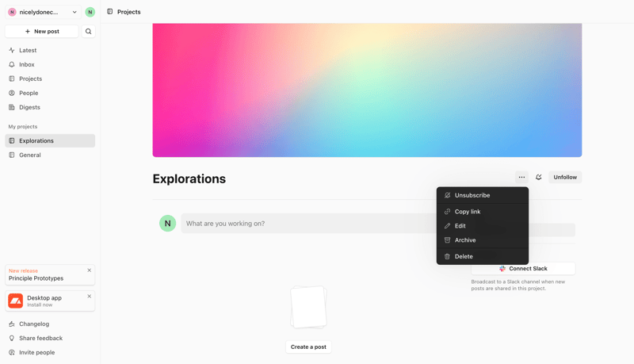Choose Delete from the context menu
Viewport: 634px width, 364px height.
[483, 256]
